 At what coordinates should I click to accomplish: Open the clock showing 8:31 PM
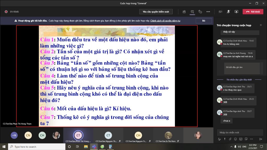coord(253,147)
